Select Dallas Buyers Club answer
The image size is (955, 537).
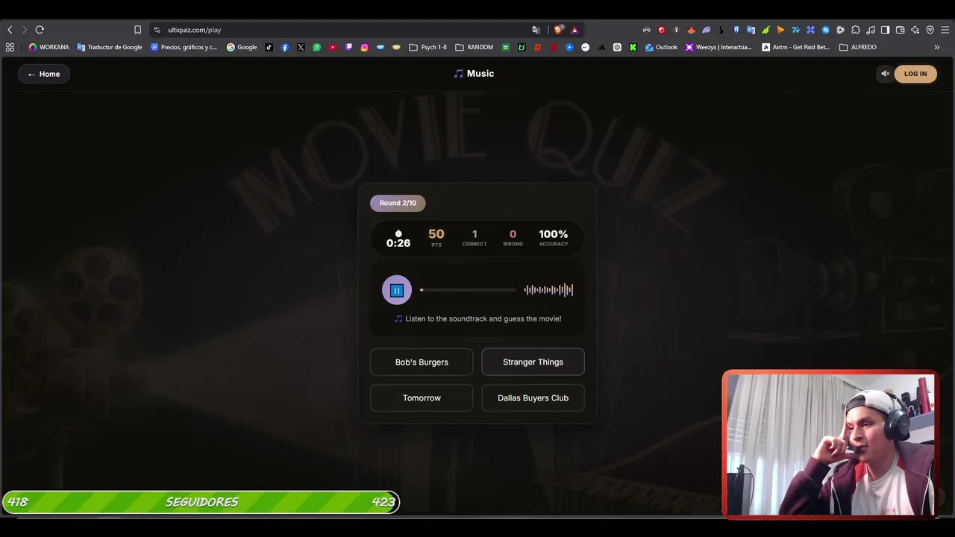533,398
